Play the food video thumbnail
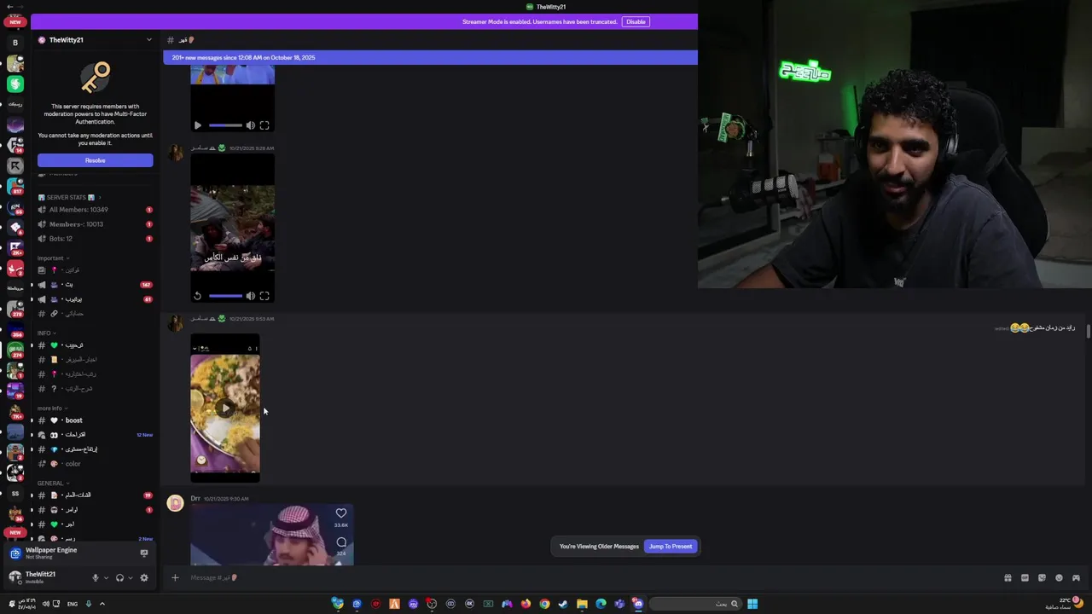This screenshot has width=1092, height=614. click(x=225, y=408)
